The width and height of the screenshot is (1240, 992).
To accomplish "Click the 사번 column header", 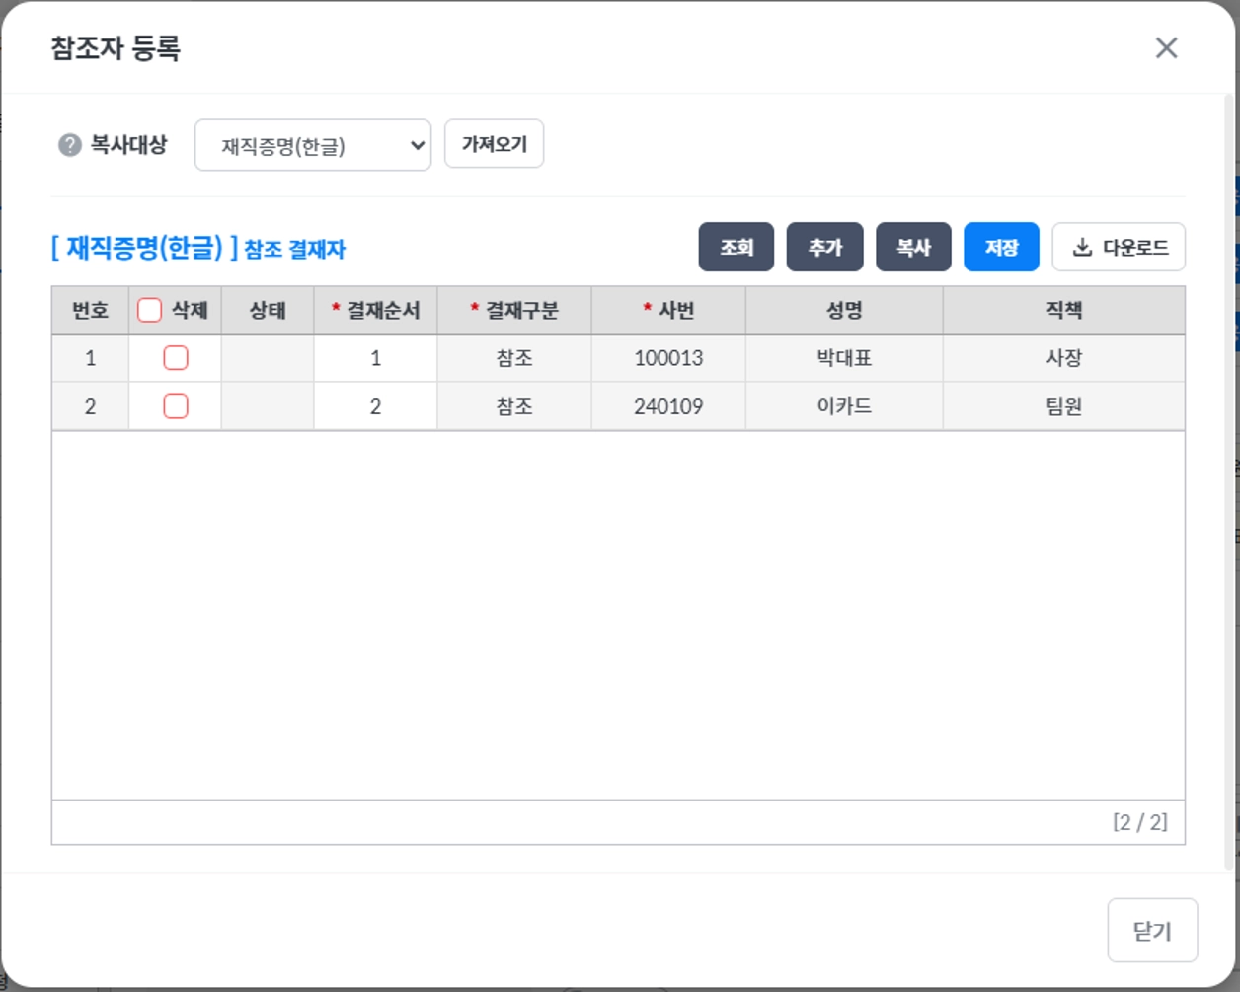I will tap(668, 310).
